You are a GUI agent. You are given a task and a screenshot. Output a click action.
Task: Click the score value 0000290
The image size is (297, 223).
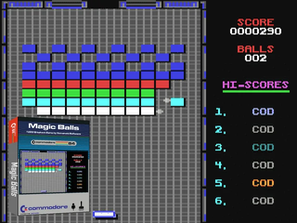click(256, 31)
